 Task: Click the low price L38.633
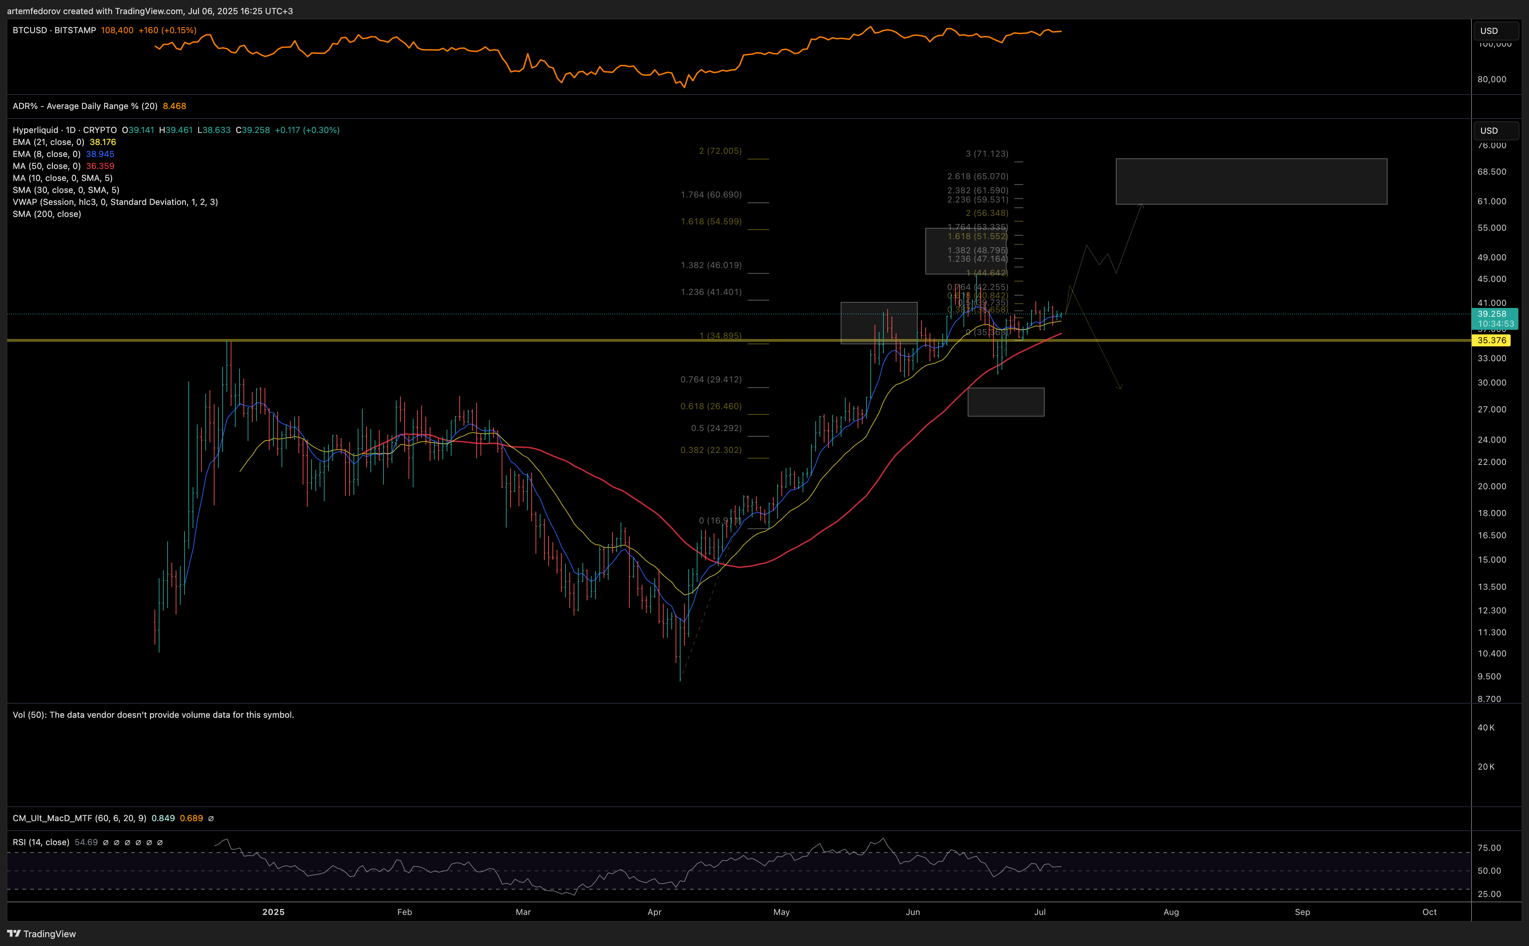pos(214,130)
